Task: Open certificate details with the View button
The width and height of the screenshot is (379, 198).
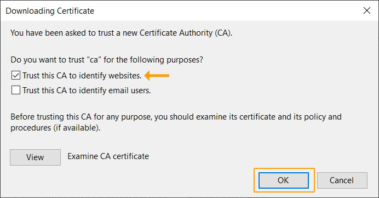Action: click(x=35, y=157)
